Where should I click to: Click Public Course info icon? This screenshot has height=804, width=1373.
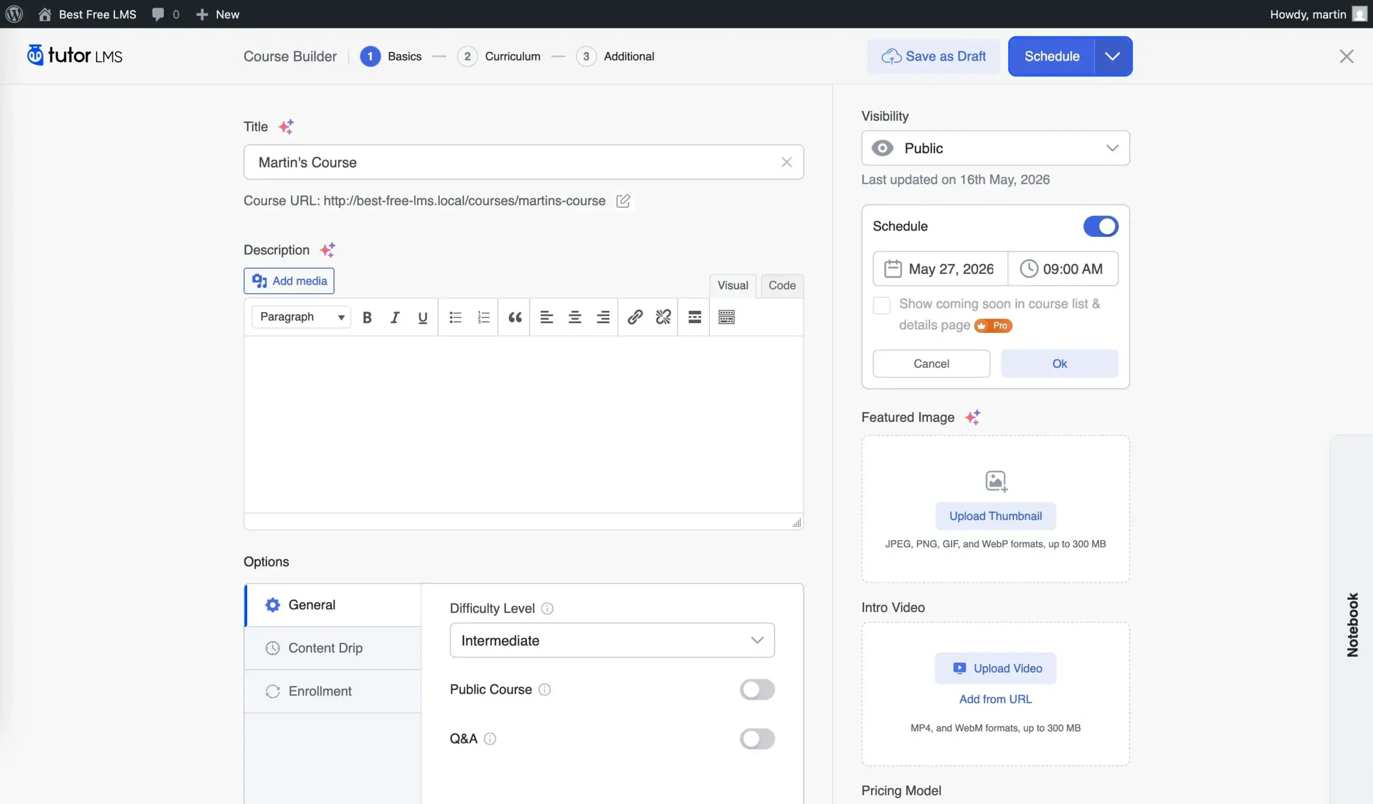[x=545, y=690]
